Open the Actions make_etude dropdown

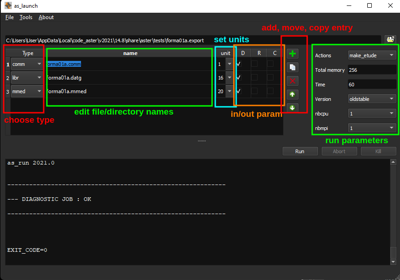coord(371,55)
